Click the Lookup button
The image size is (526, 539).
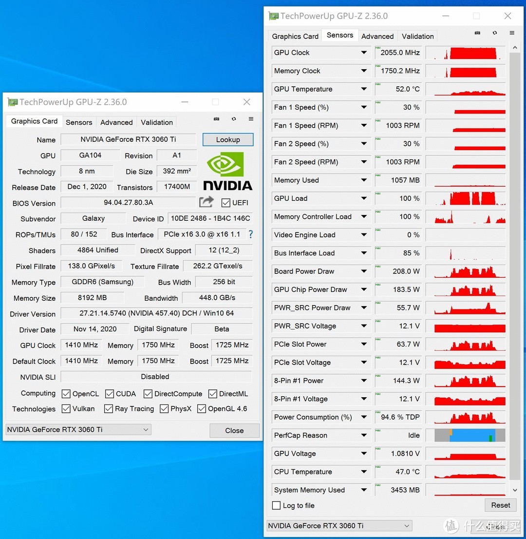[228, 139]
